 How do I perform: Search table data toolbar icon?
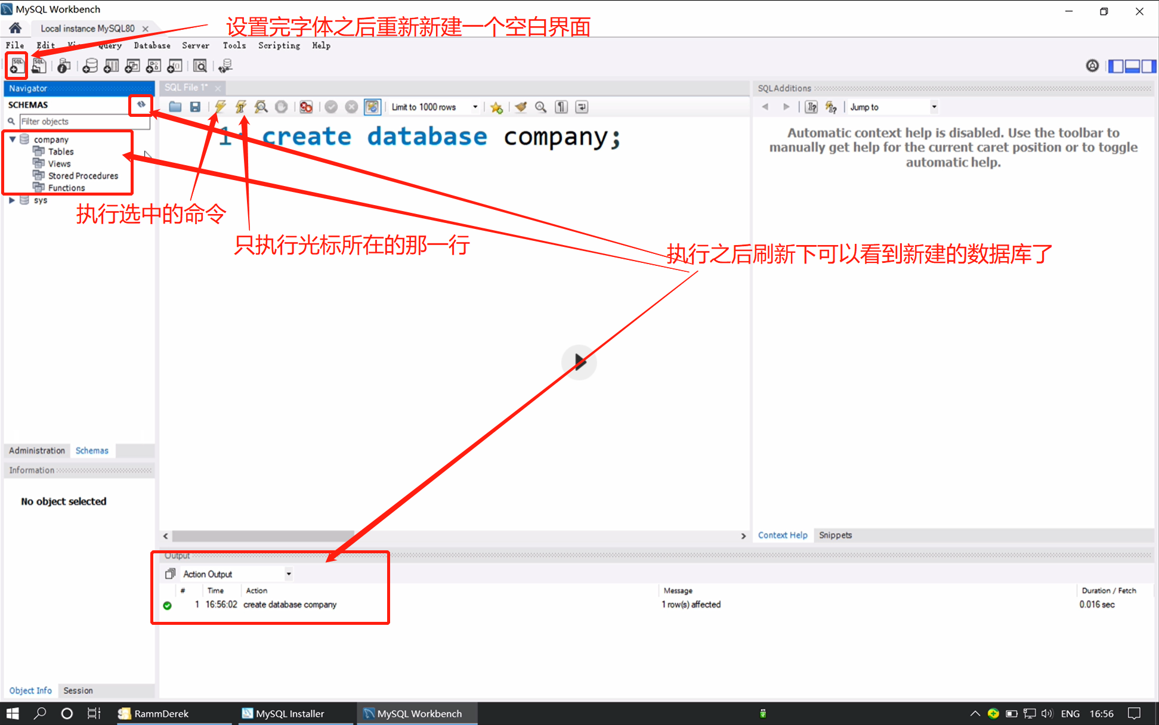pyautogui.click(x=200, y=66)
